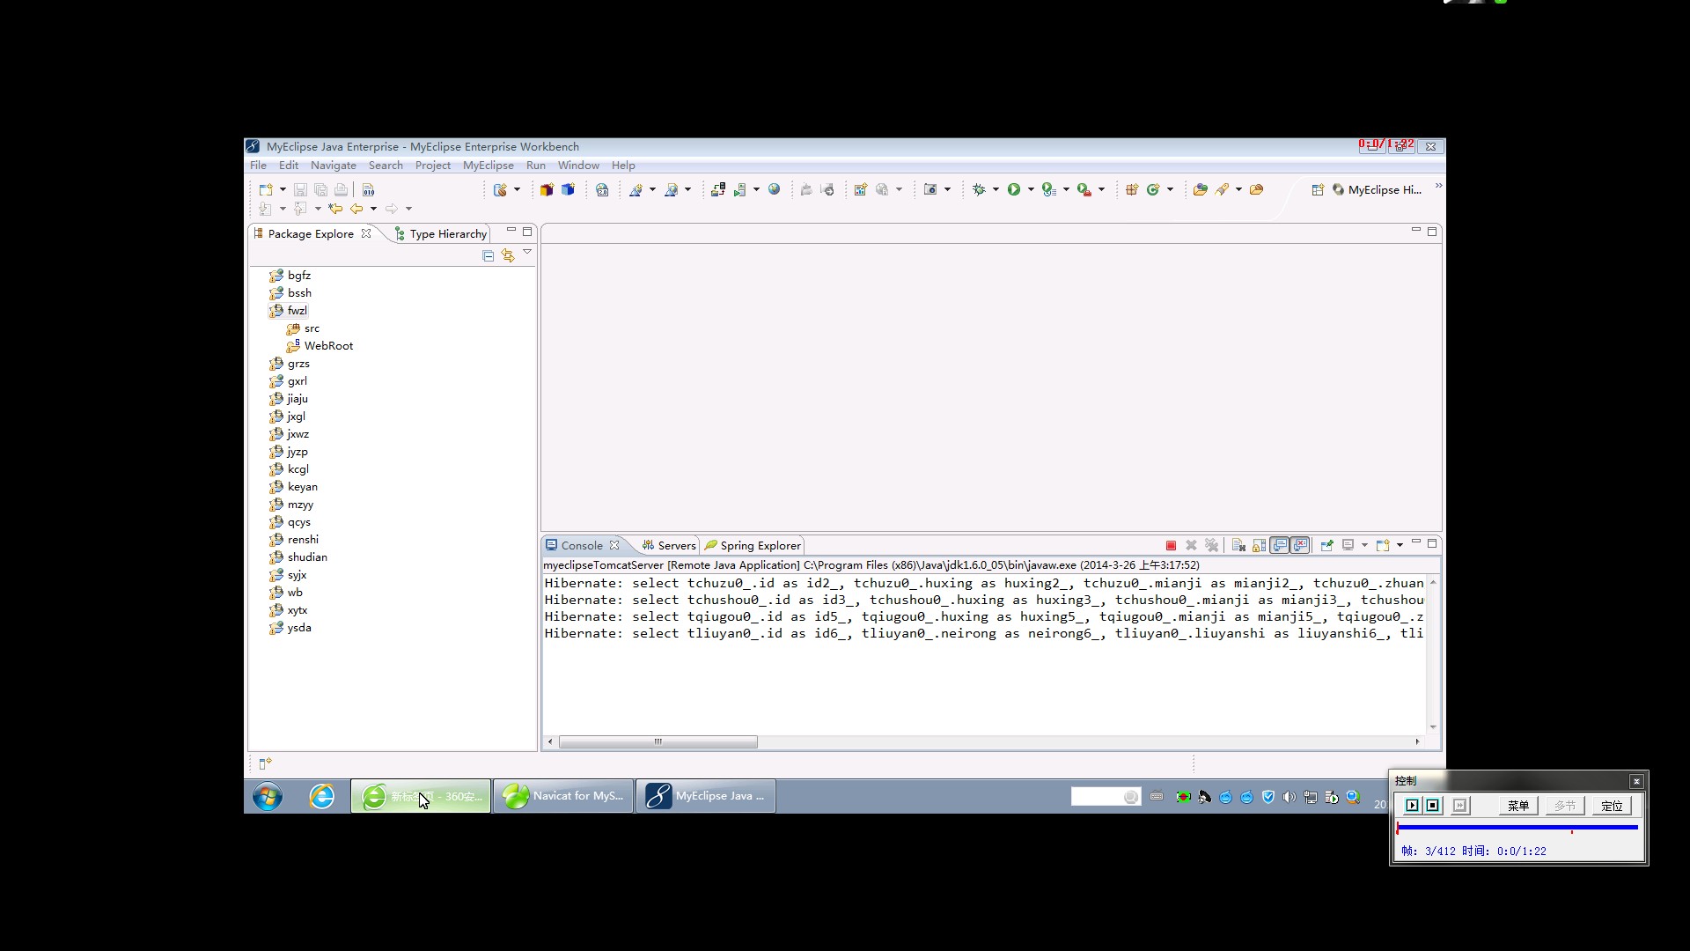The image size is (1690, 951).
Task: Click Open Console icon in Console toolbar
Action: 1383,546
